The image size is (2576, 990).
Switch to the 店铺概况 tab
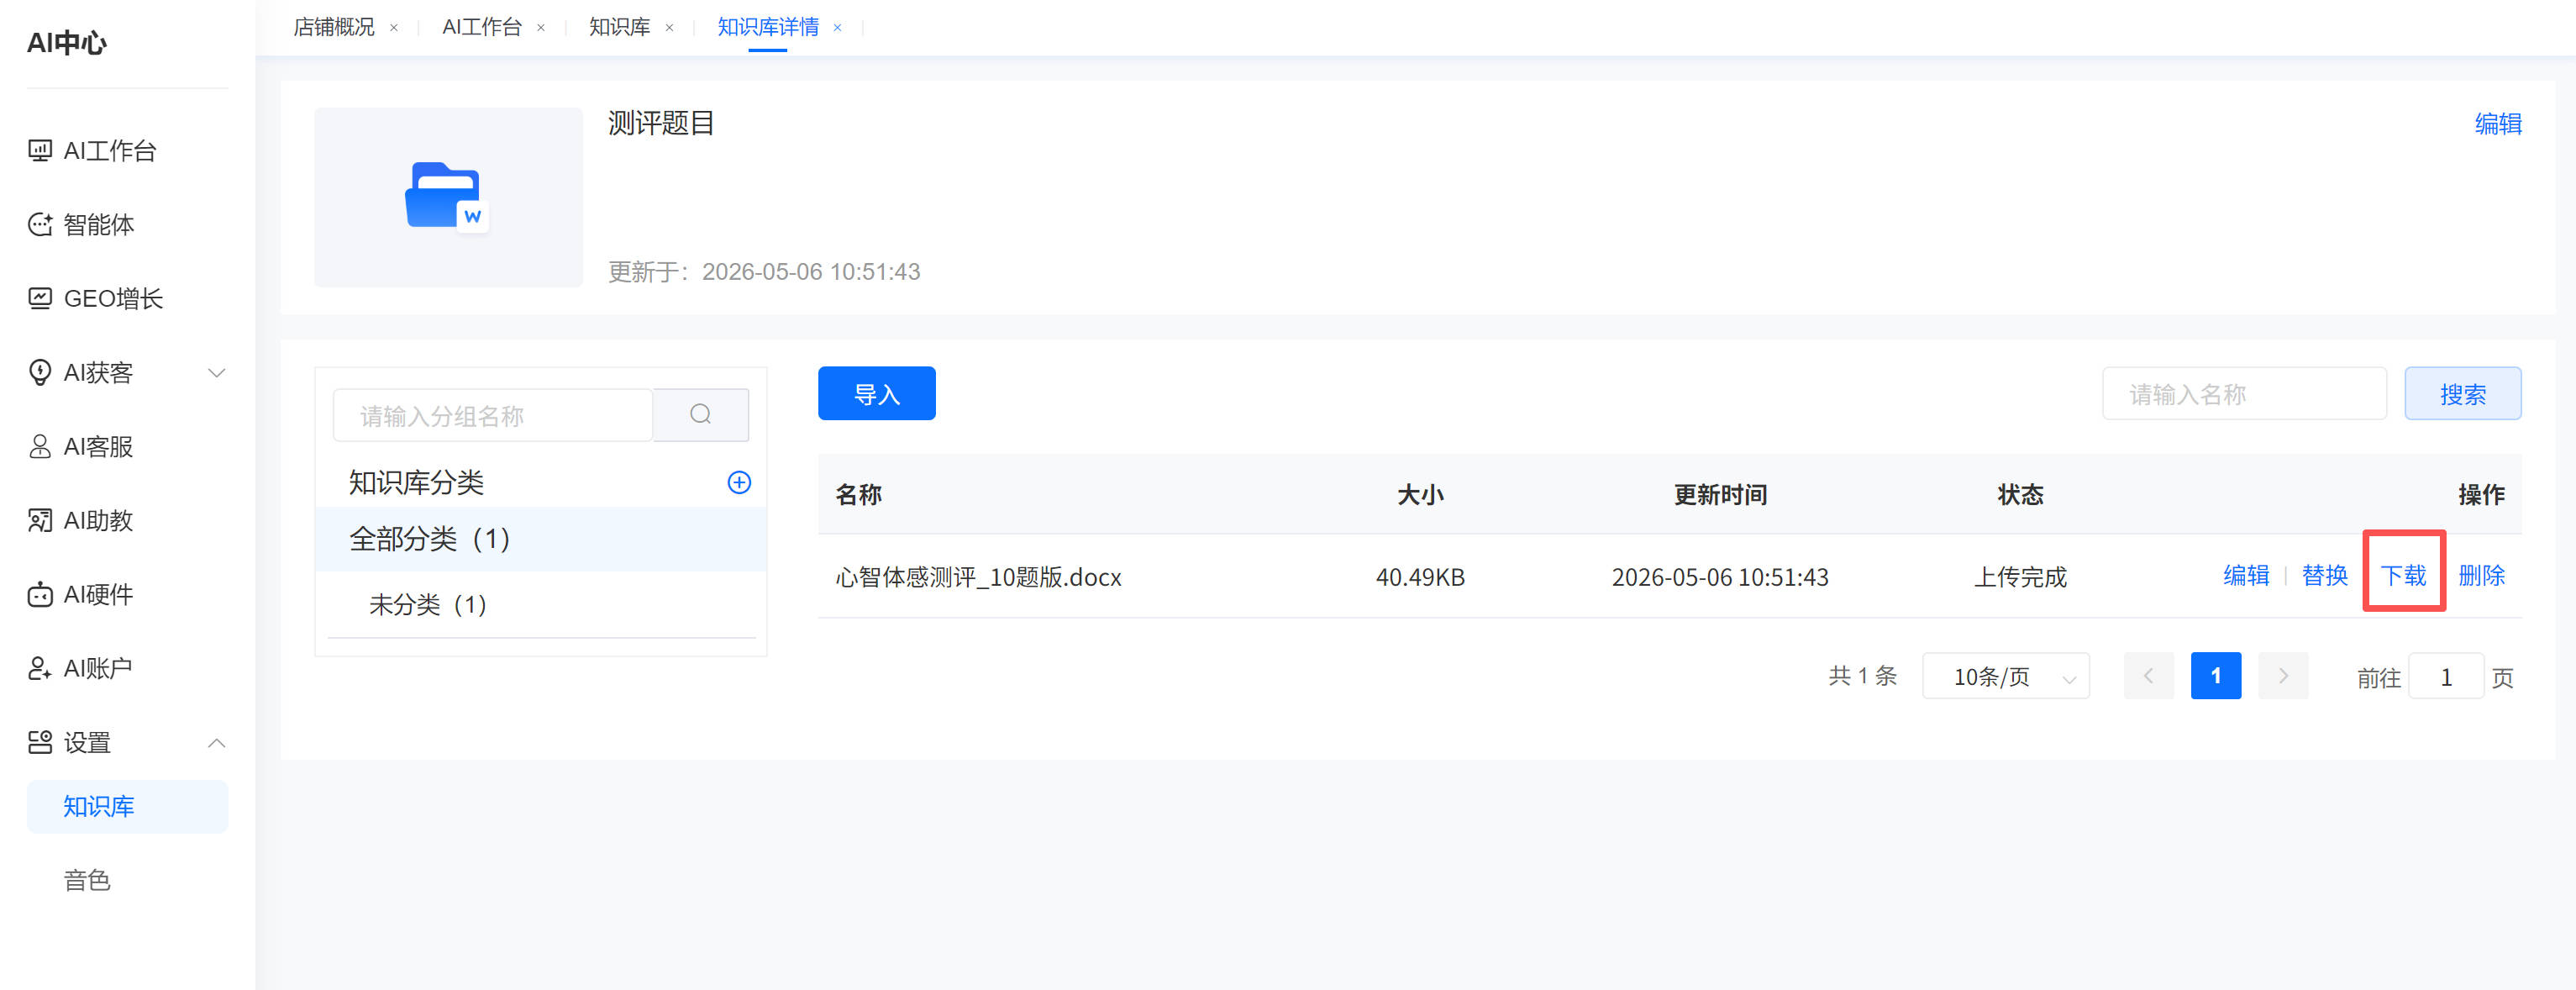point(334,27)
